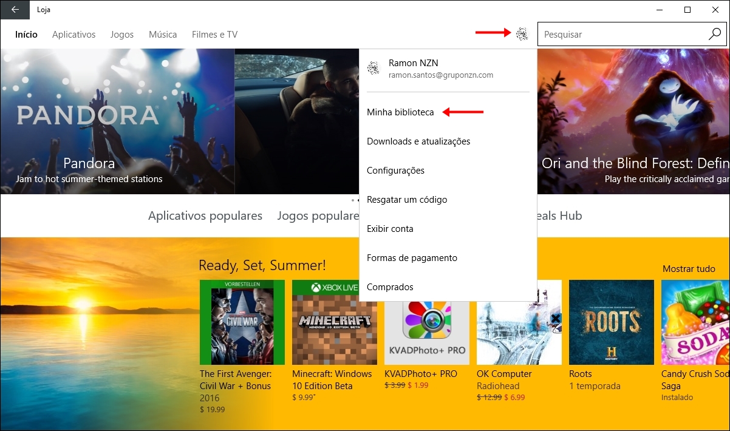Click the '$ 19.99' price

pyautogui.click(x=213, y=410)
